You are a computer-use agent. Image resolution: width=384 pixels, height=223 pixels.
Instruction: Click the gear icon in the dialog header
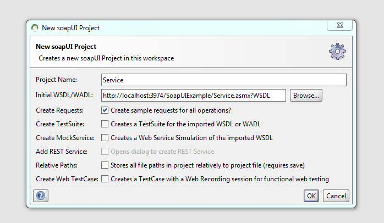pyautogui.click(x=337, y=51)
